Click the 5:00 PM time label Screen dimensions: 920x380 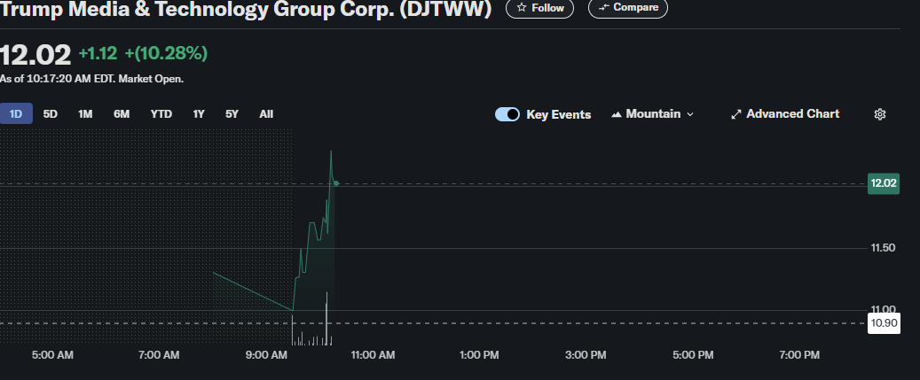694,355
